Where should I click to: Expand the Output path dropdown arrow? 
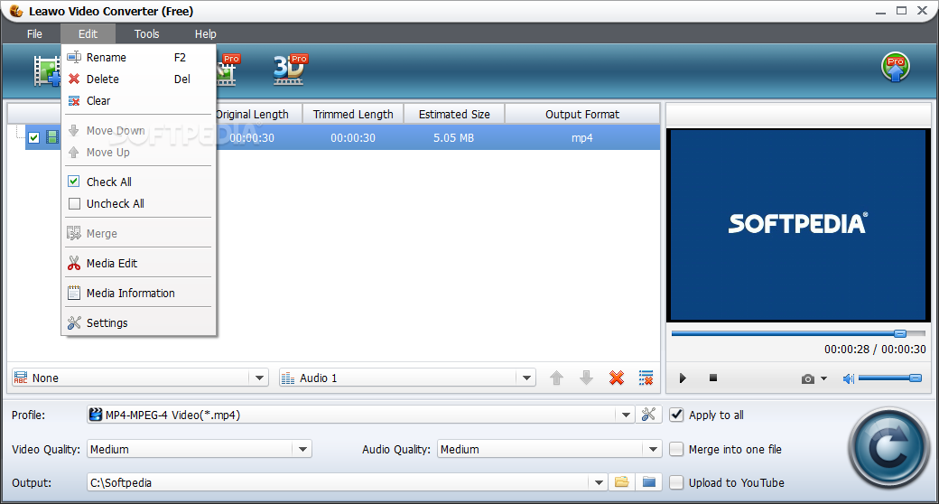coord(599,482)
